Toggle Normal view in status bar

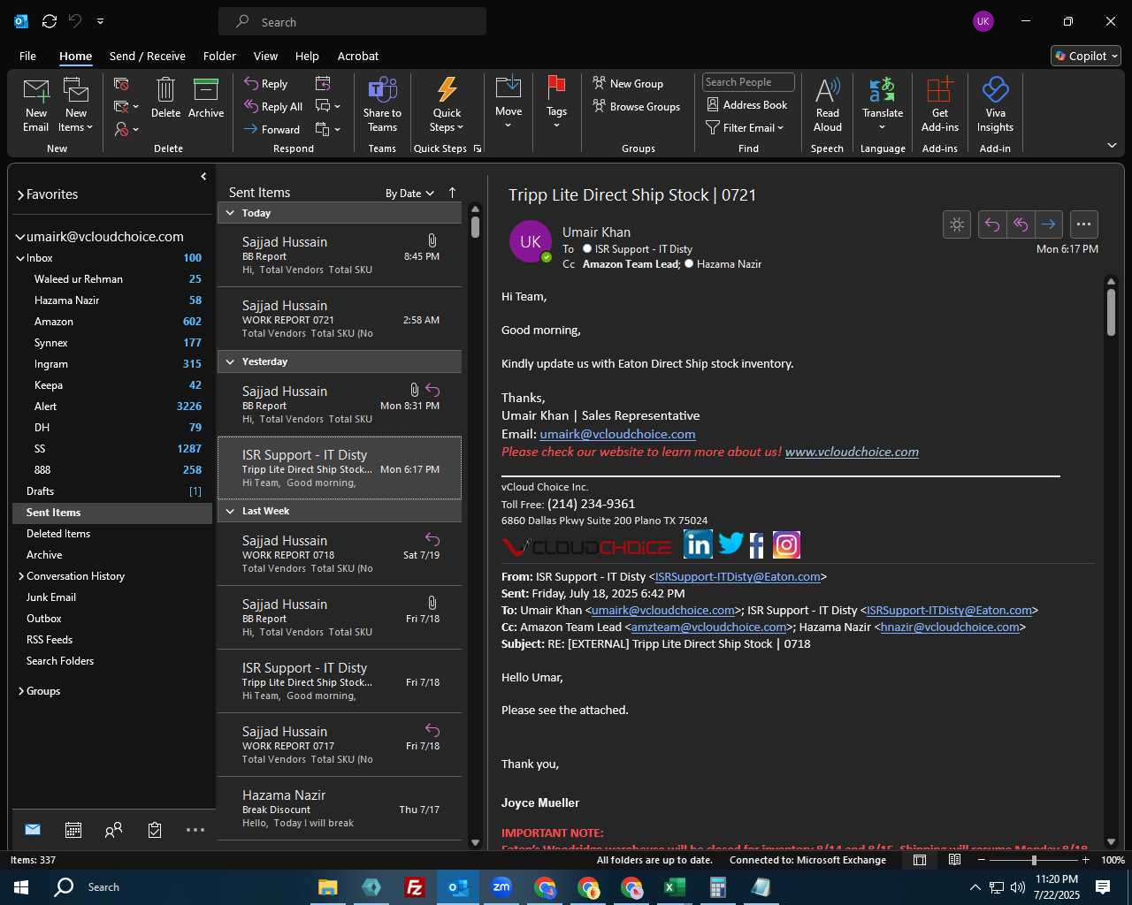[x=920, y=860]
